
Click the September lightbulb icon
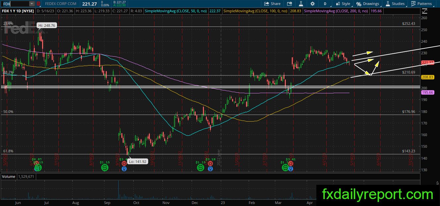pos(124,169)
